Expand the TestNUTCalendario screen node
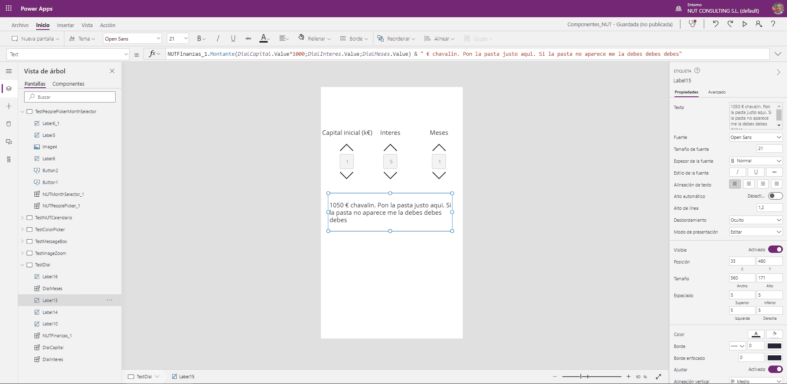The image size is (787, 384). (23, 218)
